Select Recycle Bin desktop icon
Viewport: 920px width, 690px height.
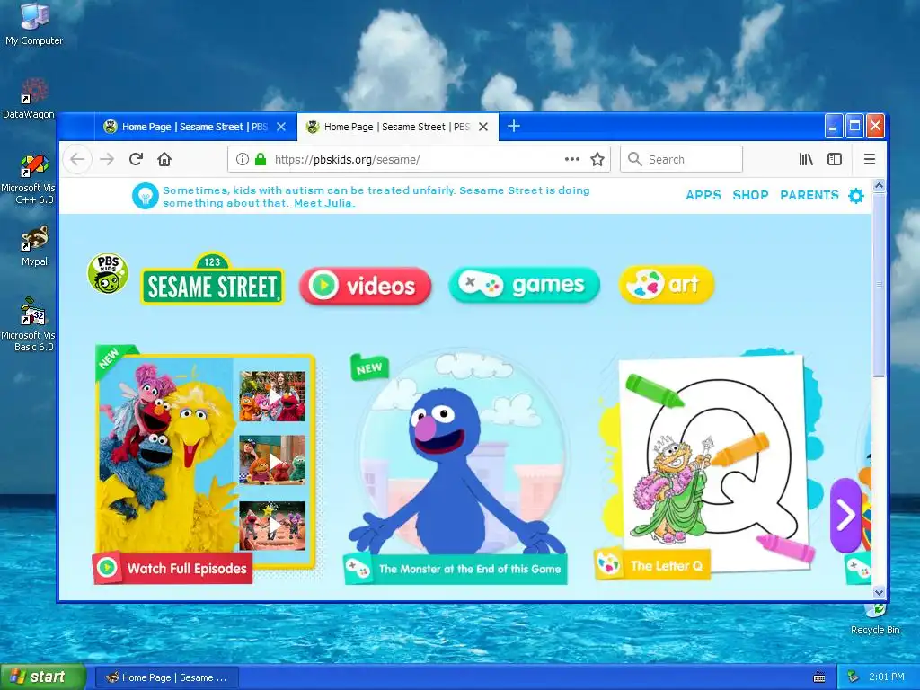pyautogui.click(x=875, y=621)
